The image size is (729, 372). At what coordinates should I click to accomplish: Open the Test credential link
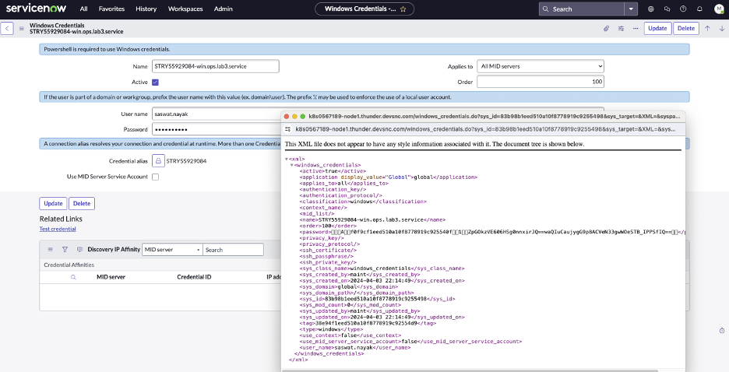pos(58,229)
